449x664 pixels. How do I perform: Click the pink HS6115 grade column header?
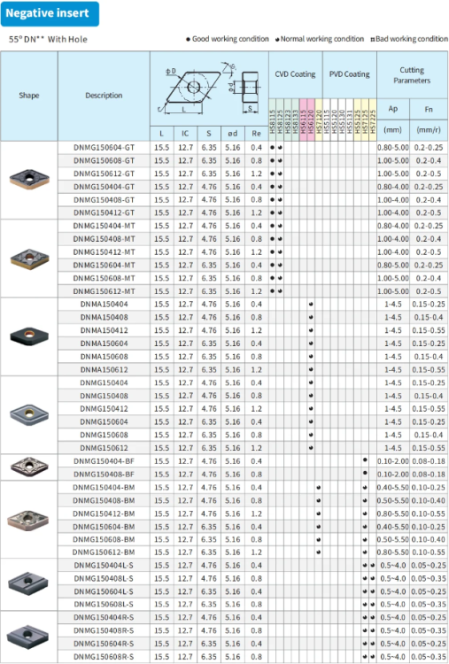point(303,120)
